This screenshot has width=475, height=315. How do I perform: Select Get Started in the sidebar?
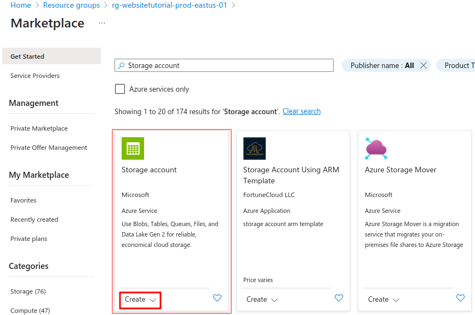point(51,57)
